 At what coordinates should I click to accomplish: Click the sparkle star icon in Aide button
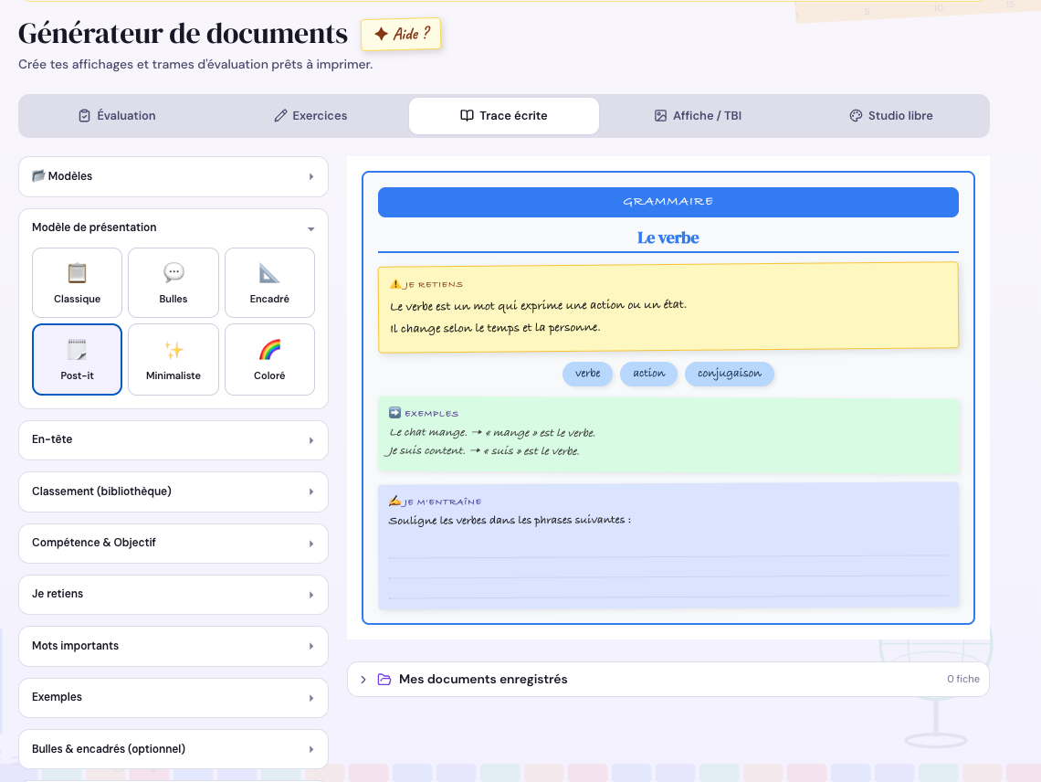381,34
